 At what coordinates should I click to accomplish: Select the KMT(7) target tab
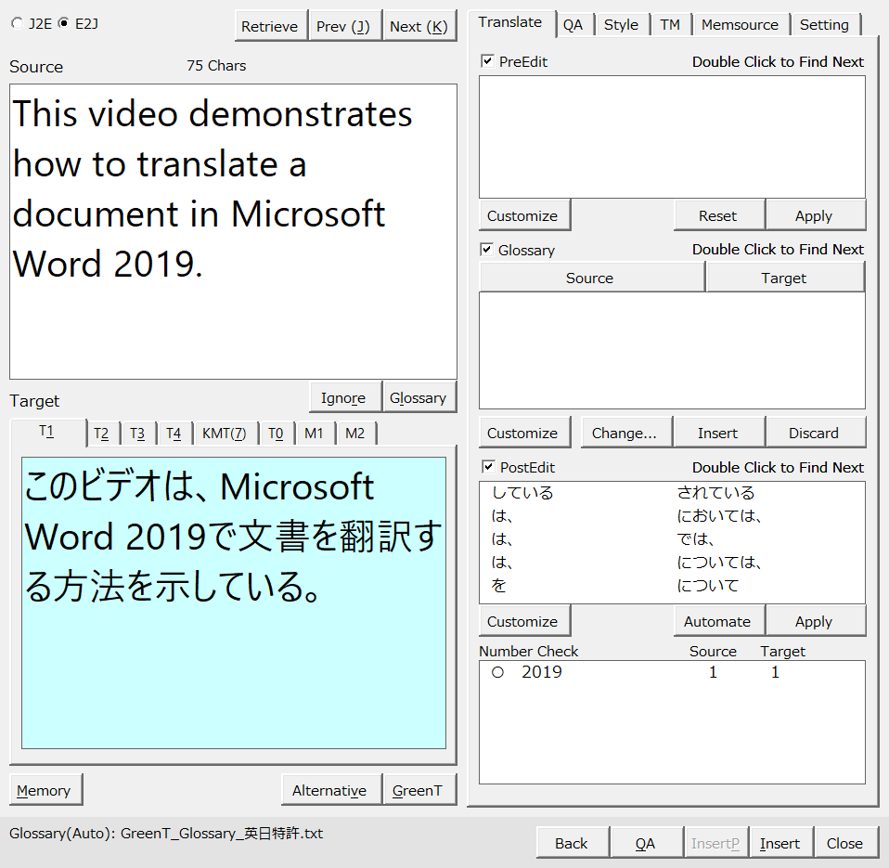[224, 434]
